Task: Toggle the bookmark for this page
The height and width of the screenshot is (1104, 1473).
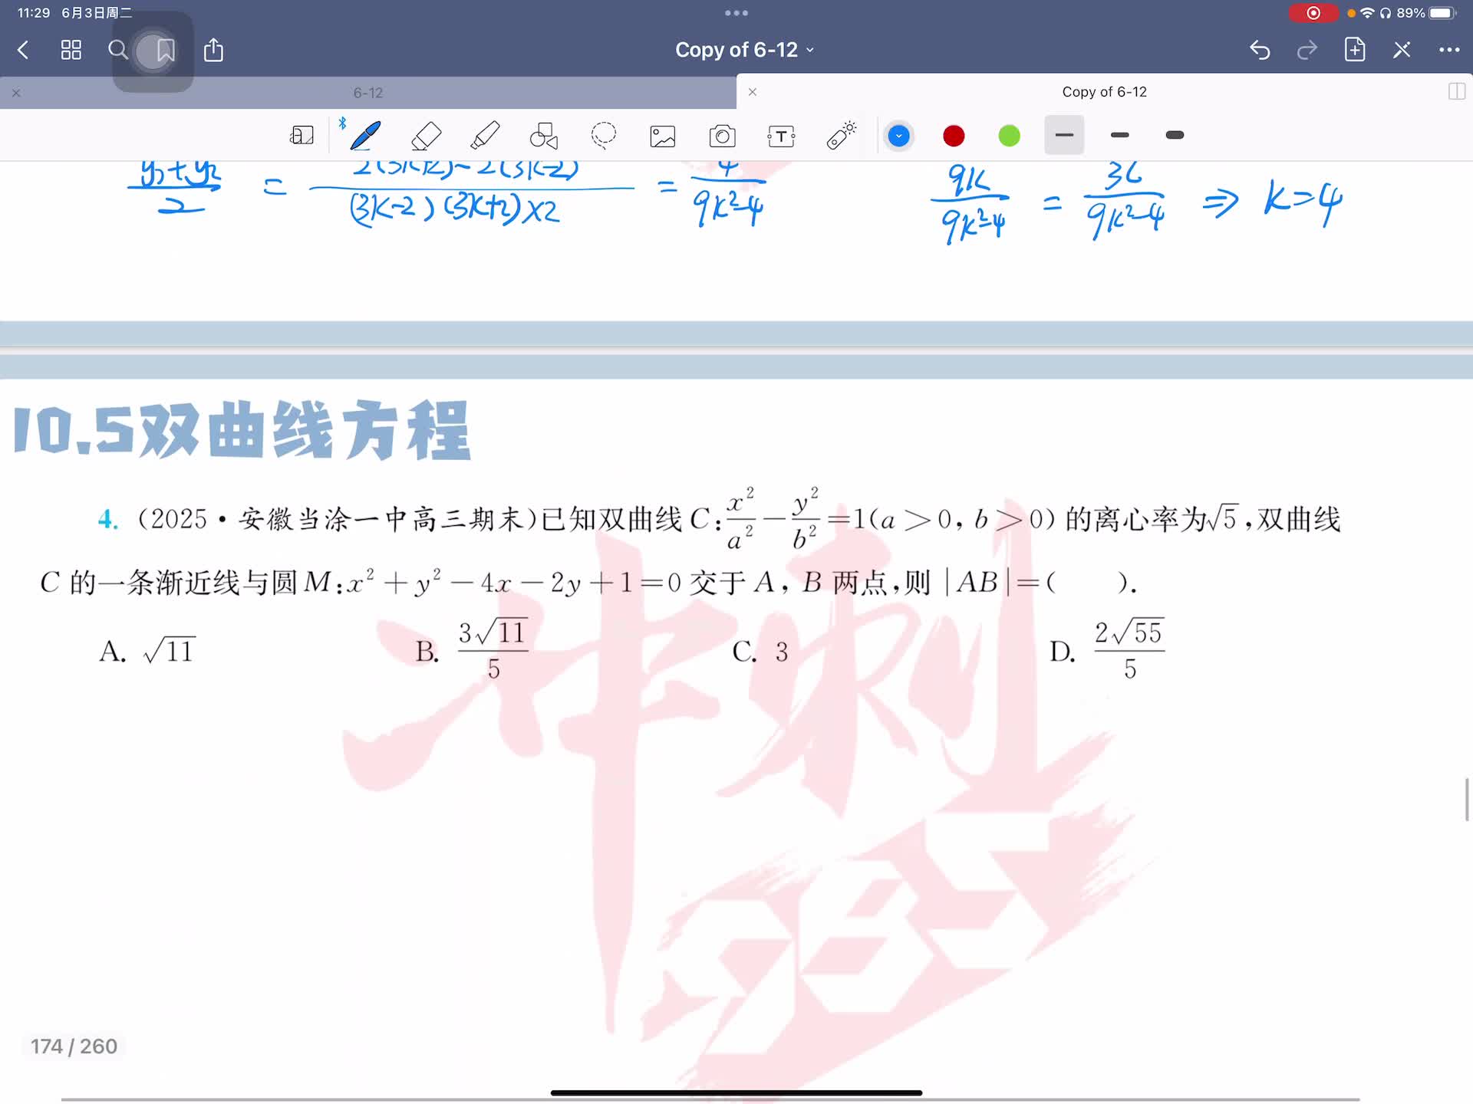Action: (165, 51)
